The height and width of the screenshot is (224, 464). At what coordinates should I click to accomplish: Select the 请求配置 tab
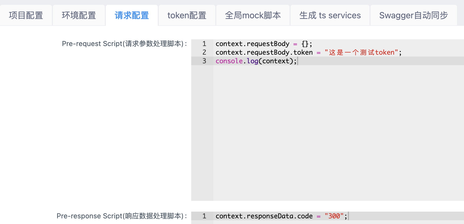click(x=132, y=15)
